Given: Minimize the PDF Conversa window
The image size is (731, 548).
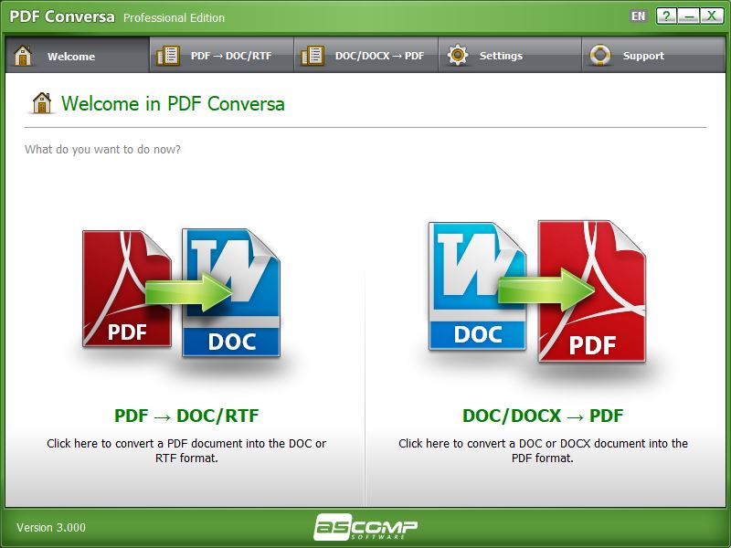Looking at the screenshot, I should pos(691,15).
